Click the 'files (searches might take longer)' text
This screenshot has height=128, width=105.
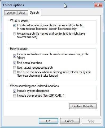(37, 76)
